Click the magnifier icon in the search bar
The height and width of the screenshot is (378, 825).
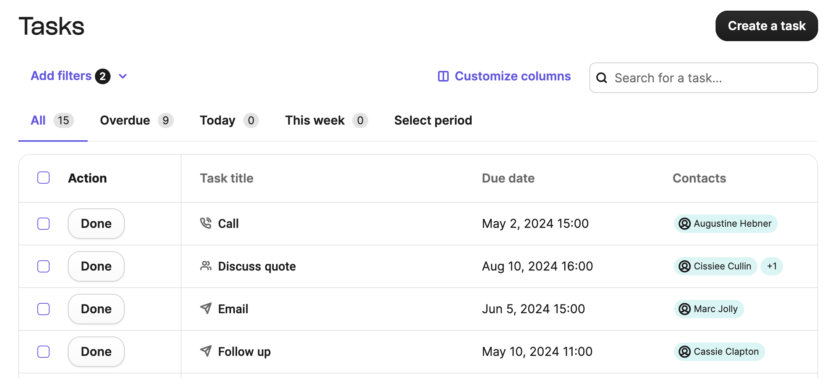[602, 78]
